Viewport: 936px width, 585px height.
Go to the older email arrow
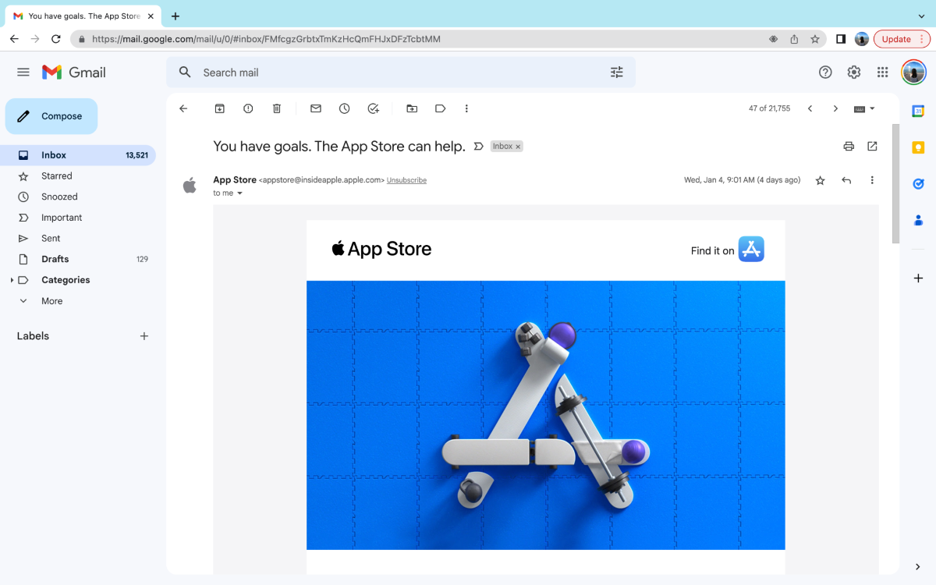(x=835, y=108)
